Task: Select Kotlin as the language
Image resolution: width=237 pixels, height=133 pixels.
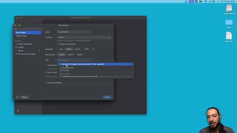Action: 69,49
